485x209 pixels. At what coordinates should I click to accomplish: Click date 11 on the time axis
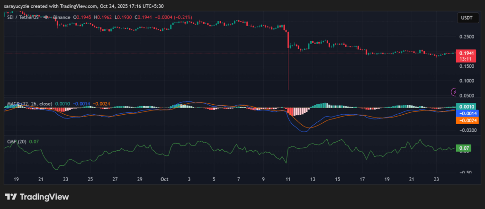tap(288, 180)
